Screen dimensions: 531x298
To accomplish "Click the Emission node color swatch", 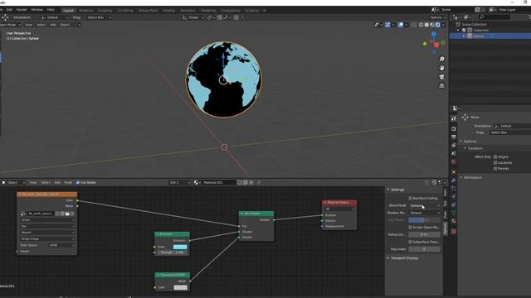I will point(180,247).
